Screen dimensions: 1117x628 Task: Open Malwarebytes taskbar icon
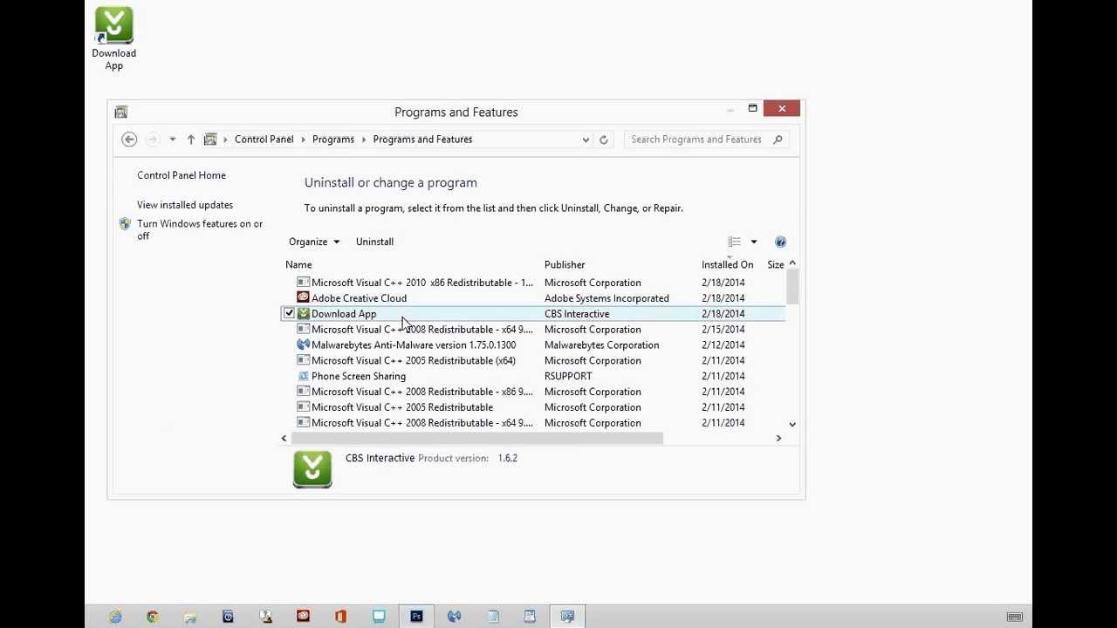tap(454, 617)
